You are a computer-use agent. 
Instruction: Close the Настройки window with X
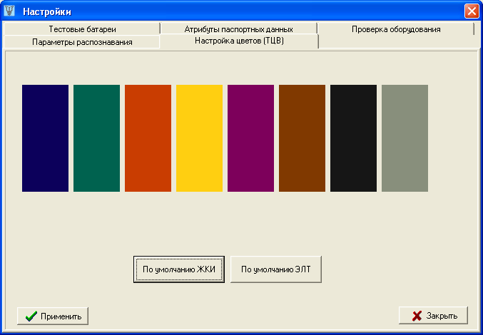[472, 11]
